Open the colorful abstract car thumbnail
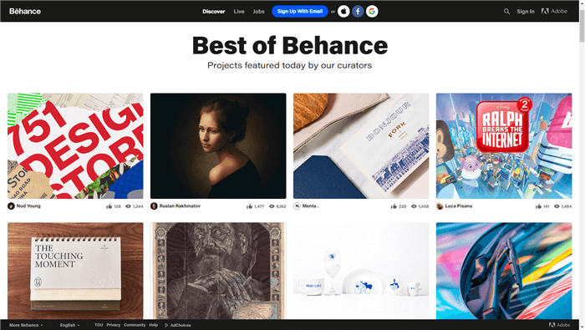This screenshot has height=330, width=585. (504, 271)
